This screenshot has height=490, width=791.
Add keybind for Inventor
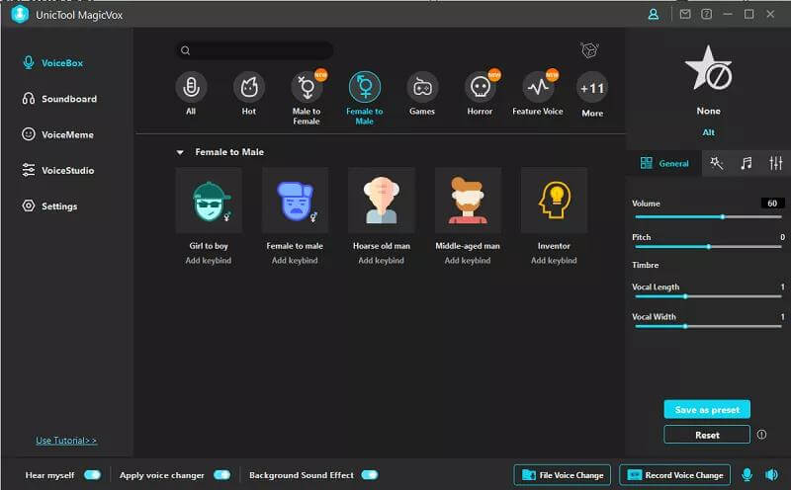(554, 261)
